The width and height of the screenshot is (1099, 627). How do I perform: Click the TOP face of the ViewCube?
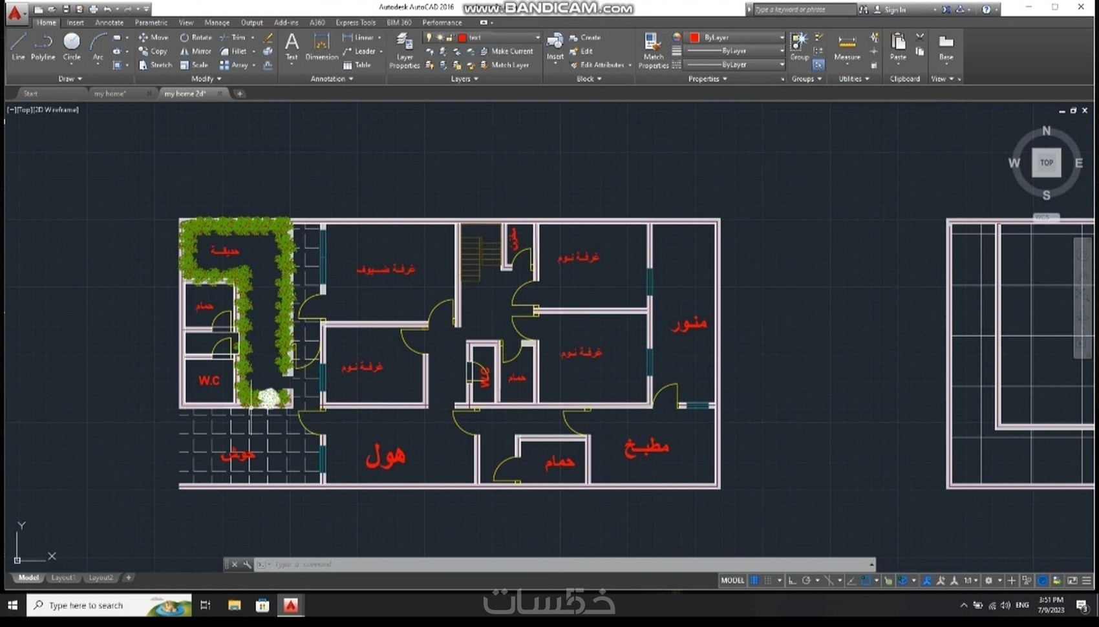pos(1046,163)
